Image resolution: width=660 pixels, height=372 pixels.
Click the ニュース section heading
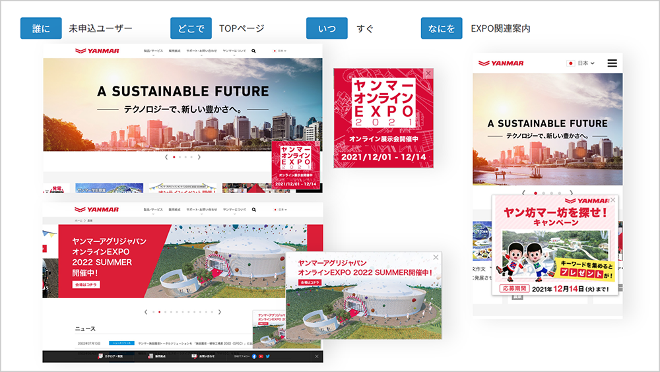(x=85, y=328)
